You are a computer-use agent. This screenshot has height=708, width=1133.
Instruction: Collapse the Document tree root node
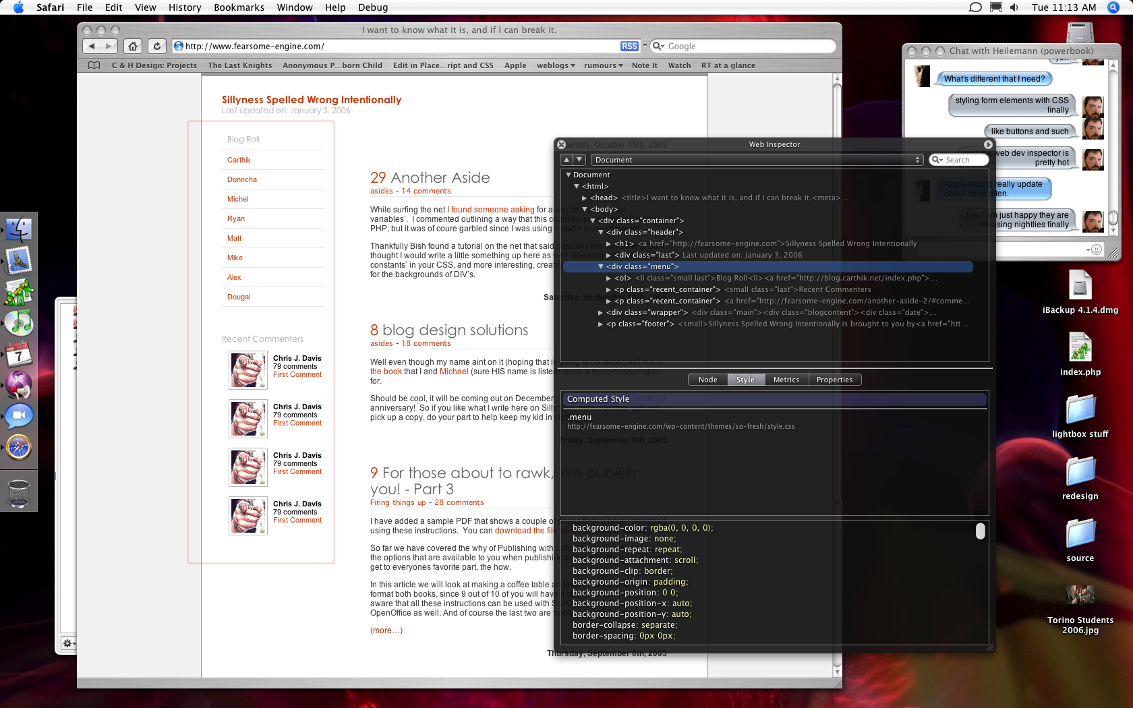pos(569,175)
